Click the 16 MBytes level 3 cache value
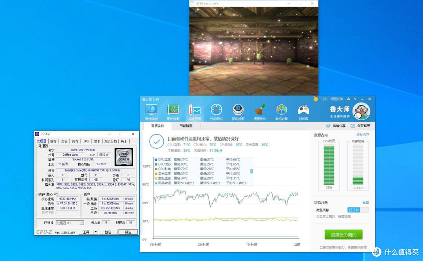Screen dimensions: 423x261 click(x=110, y=213)
